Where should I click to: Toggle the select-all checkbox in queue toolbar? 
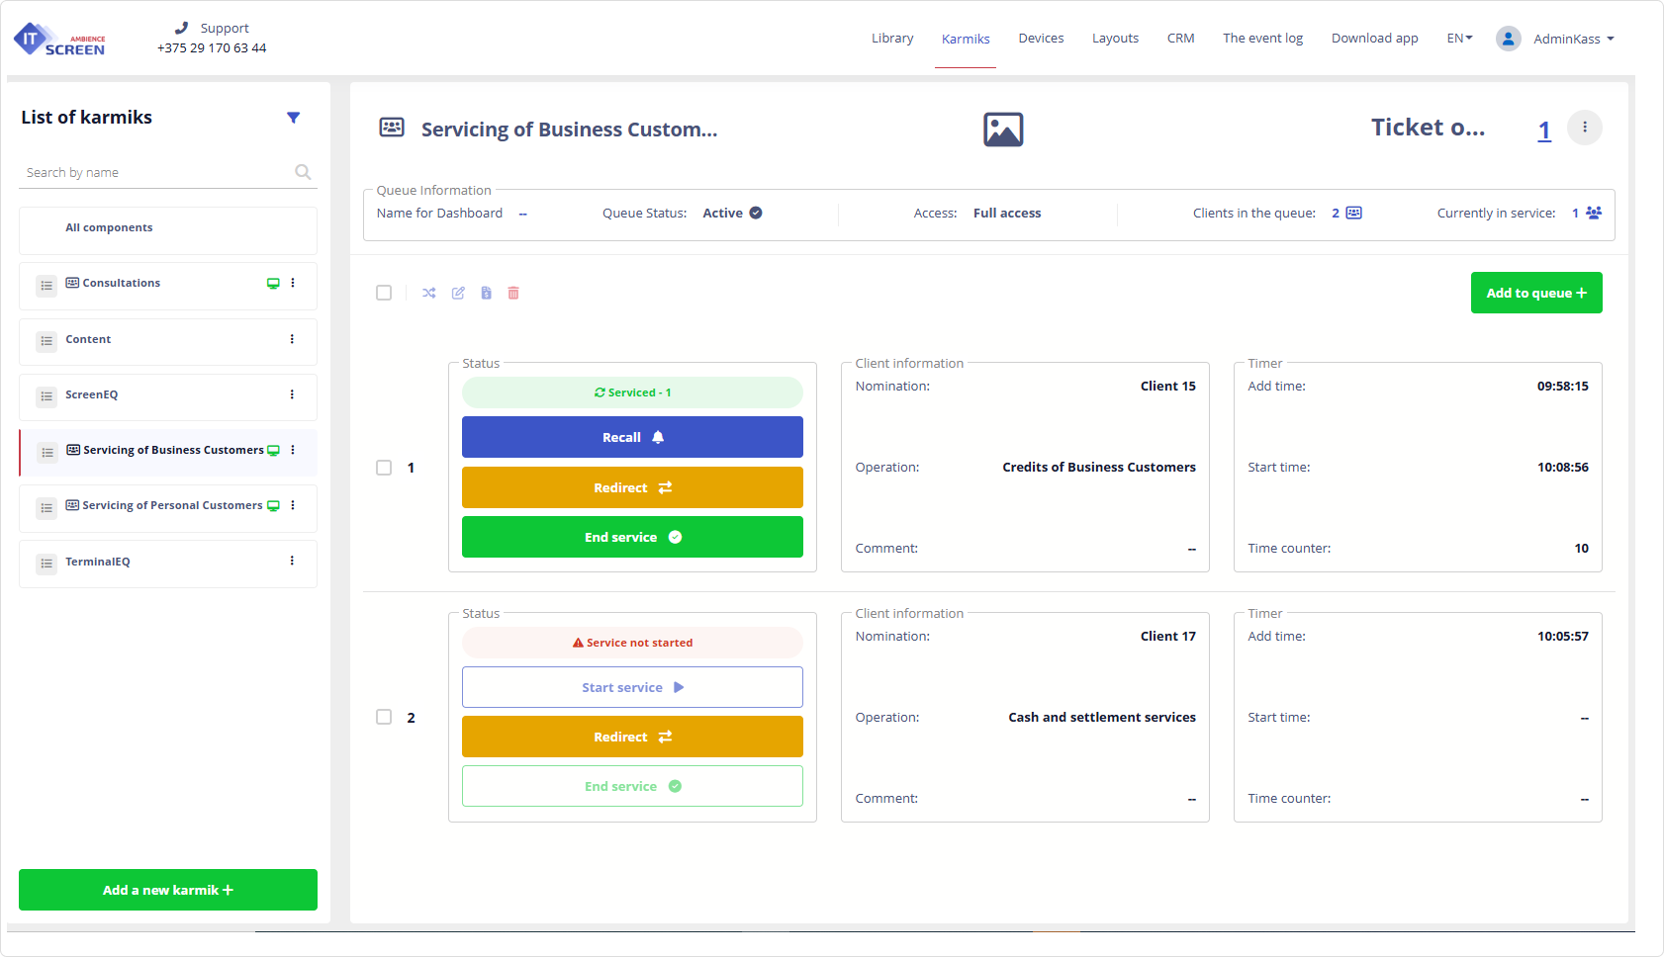(384, 293)
